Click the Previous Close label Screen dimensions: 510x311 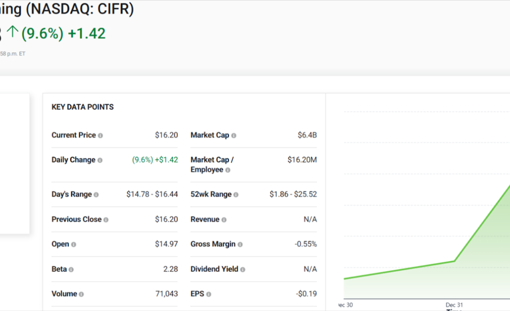(x=76, y=220)
